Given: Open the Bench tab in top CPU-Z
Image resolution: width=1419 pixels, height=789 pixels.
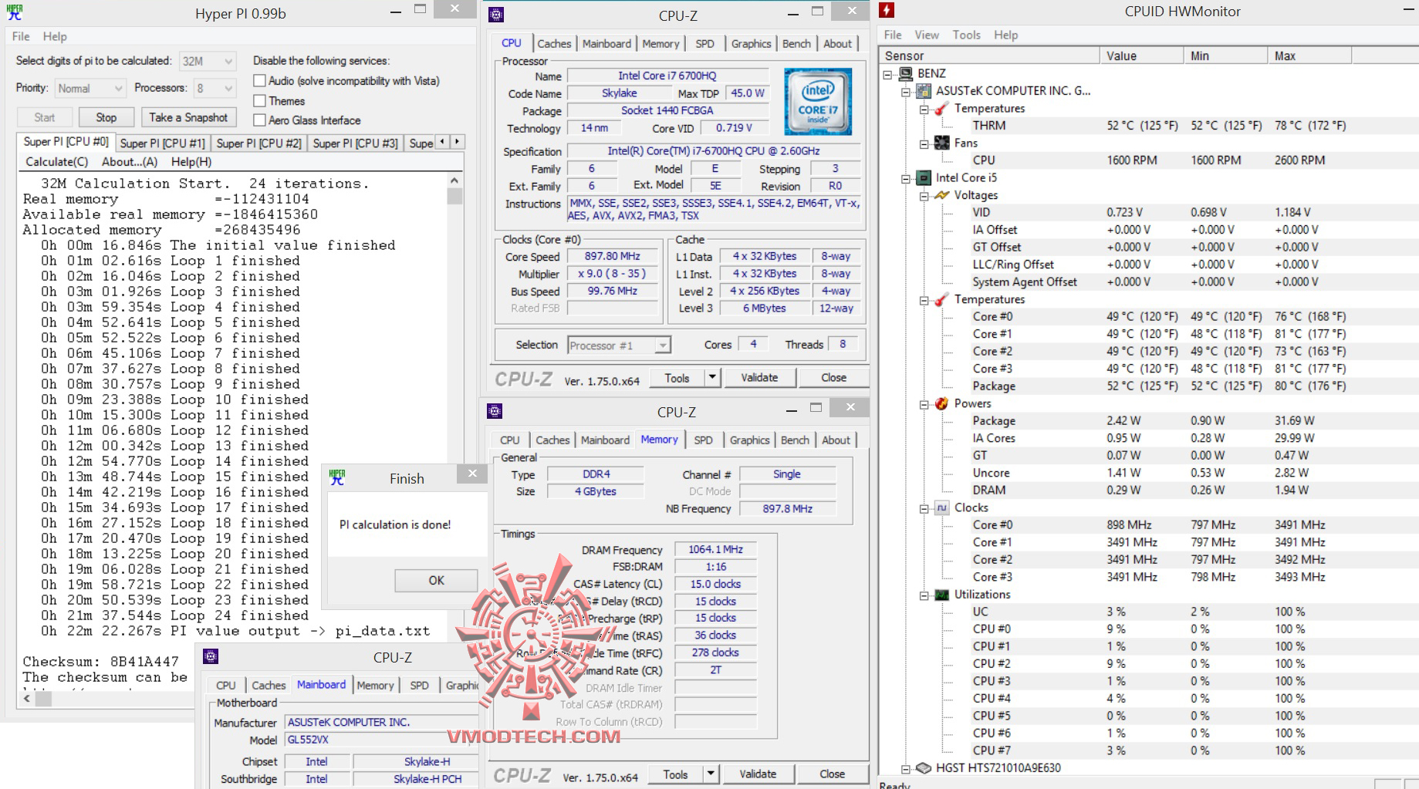Looking at the screenshot, I should [x=796, y=44].
